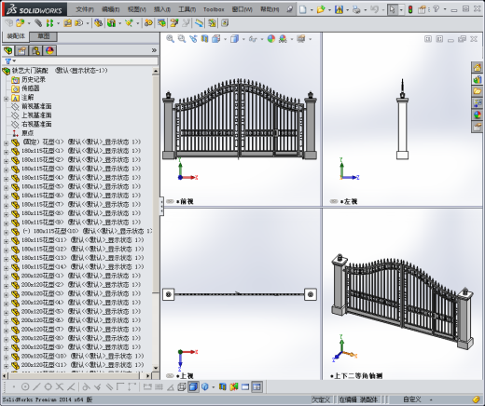Toggle shaded with edges display mode
The image size is (485, 406).
[x=193, y=387]
